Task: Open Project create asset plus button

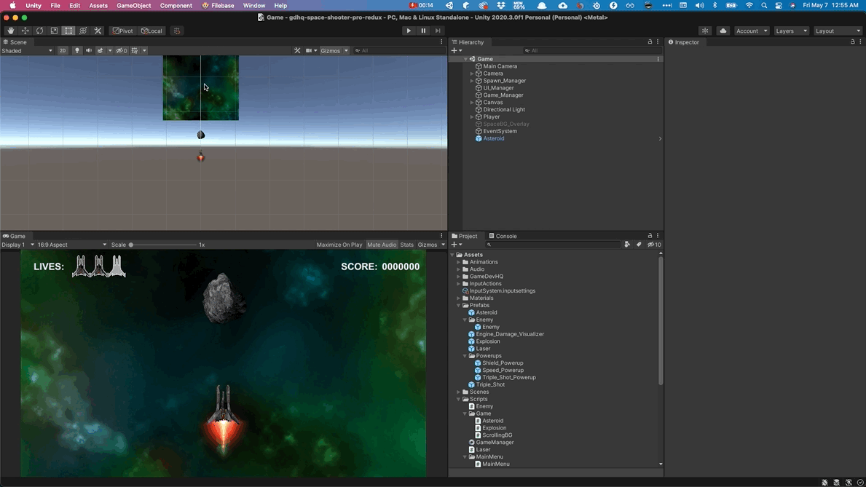Action: pos(456,245)
